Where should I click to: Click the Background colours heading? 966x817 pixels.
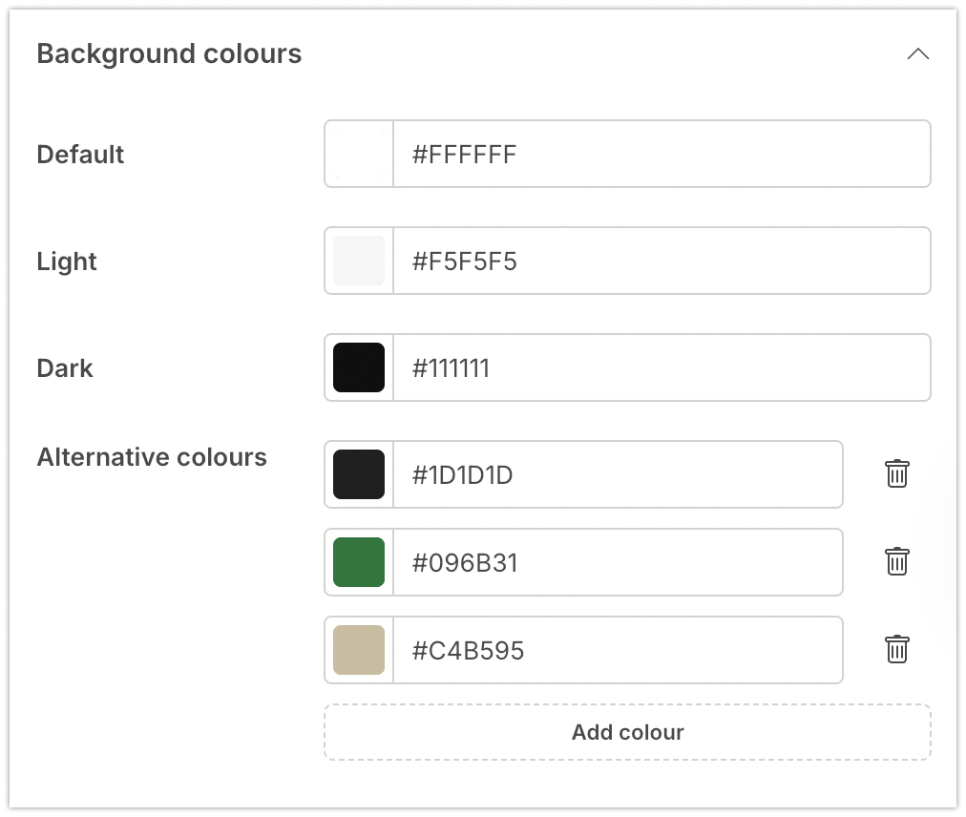(169, 54)
